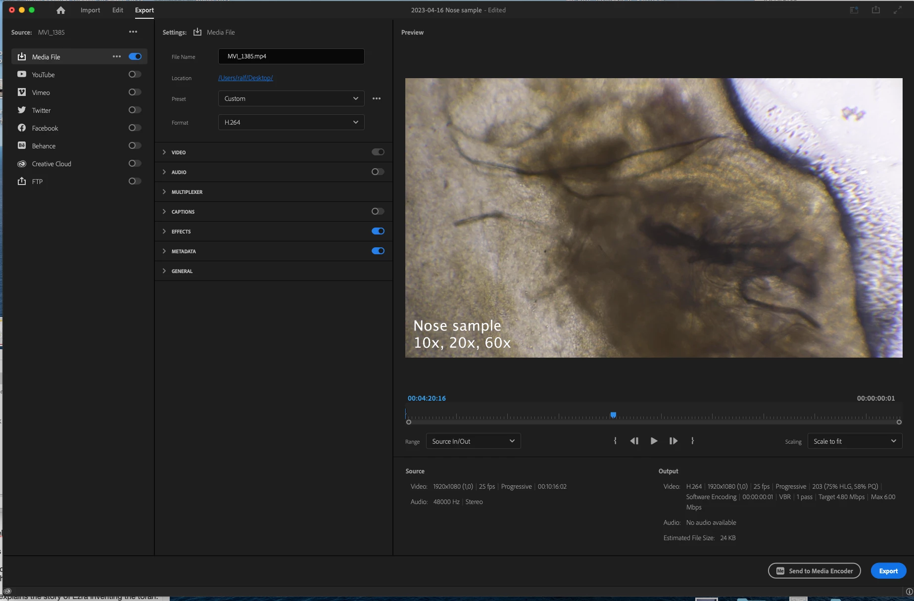Disable the EFFECTS toggle
This screenshot has height=601, width=914.
(x=378, y=231)
